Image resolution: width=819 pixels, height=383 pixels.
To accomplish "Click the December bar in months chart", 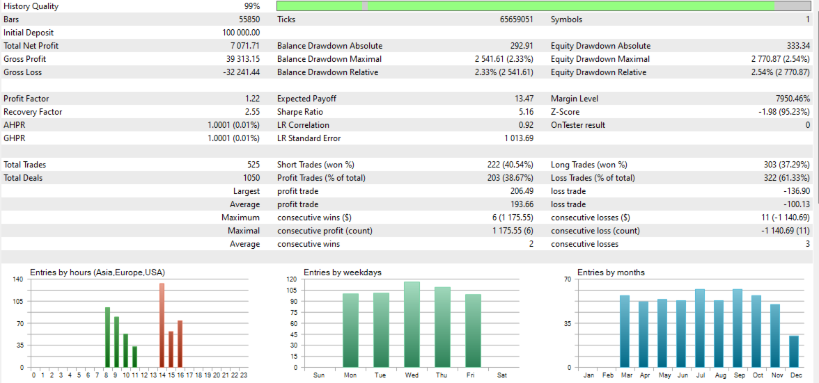I will coord(793,352).
